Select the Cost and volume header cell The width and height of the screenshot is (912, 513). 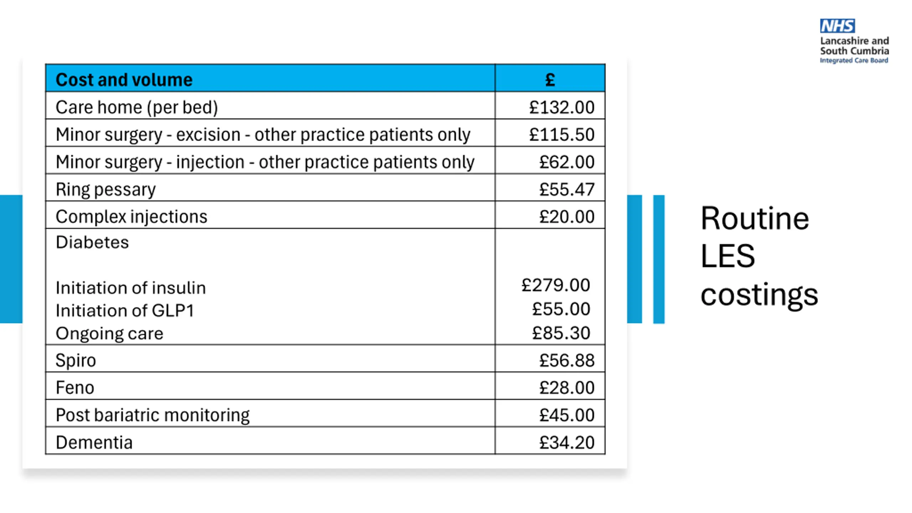pyautogui.click(x=124, y=79)
